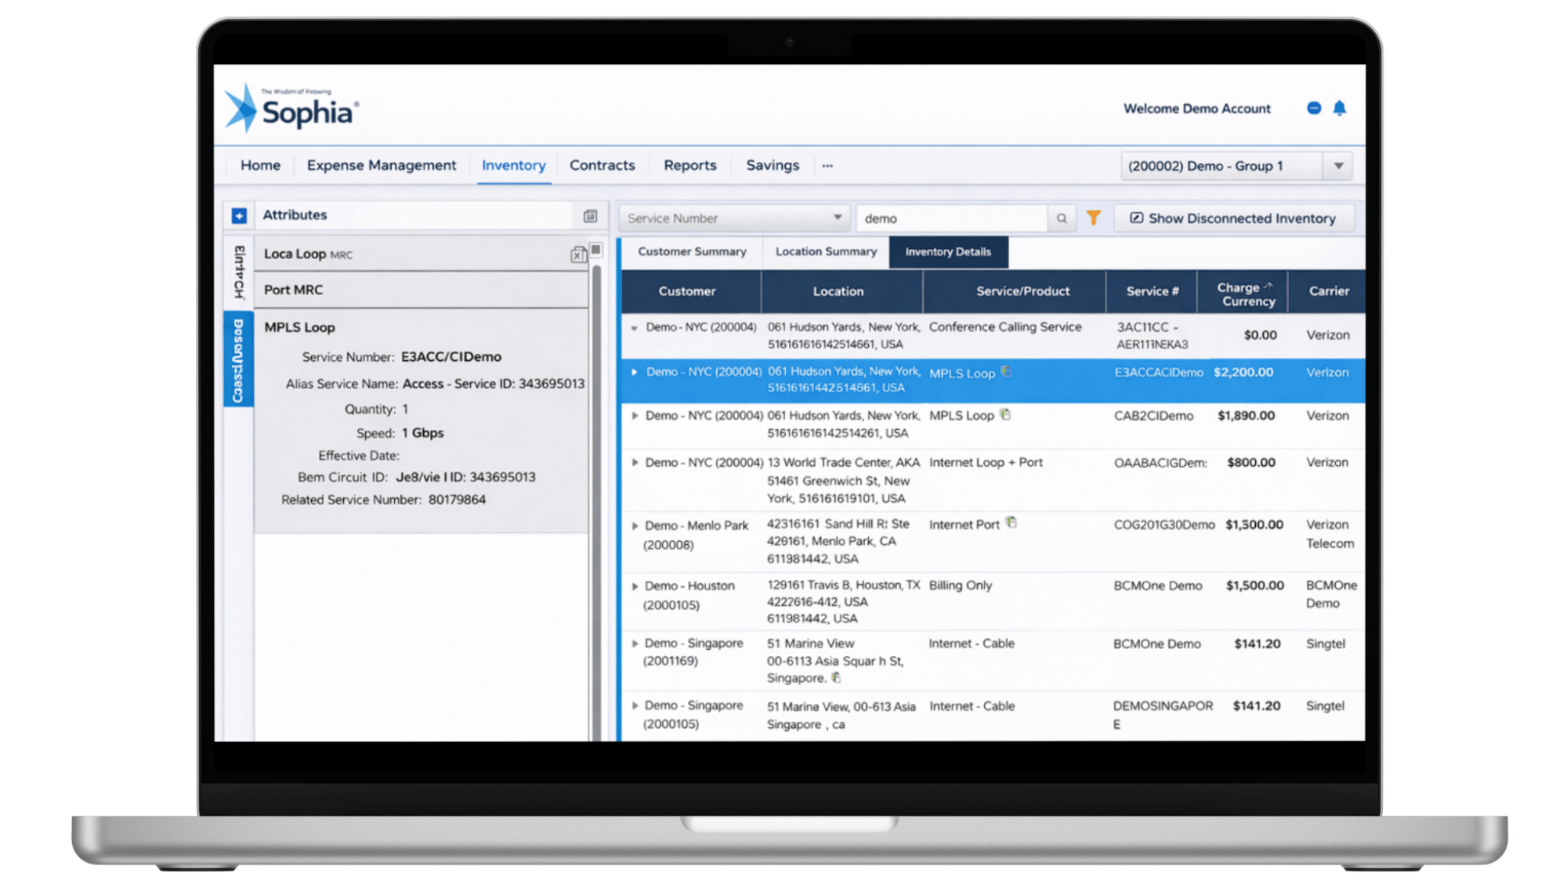Open the notifications bell
Image resolution: width=1567 pixels, height=880 pixels.
pyautogui.click(x=1339, y=108)
